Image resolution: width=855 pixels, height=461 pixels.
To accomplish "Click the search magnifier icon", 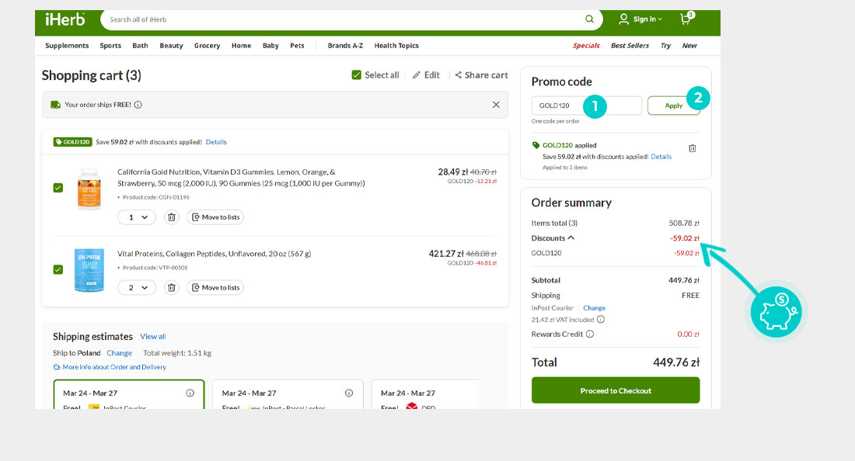I will point(589,19).
